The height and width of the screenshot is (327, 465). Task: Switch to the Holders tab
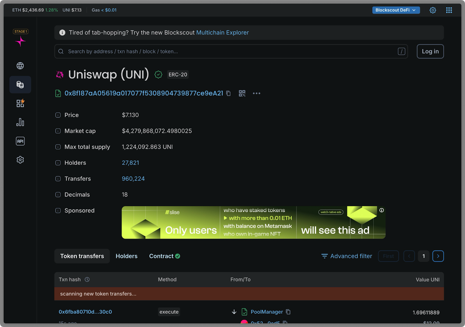point(126,256)
